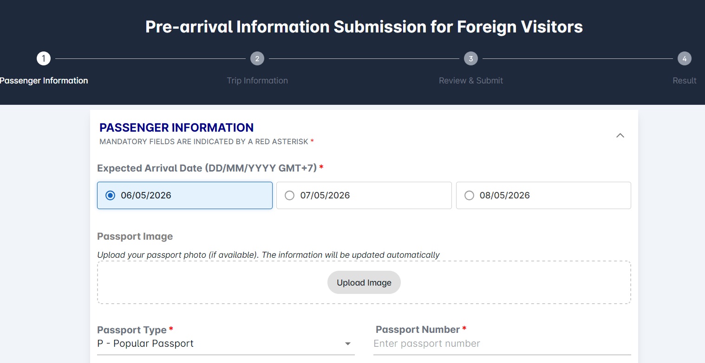Choose 08/05/2026 as arrival date
This screenshot has width=705, height=363.
[x=543, y=195]
